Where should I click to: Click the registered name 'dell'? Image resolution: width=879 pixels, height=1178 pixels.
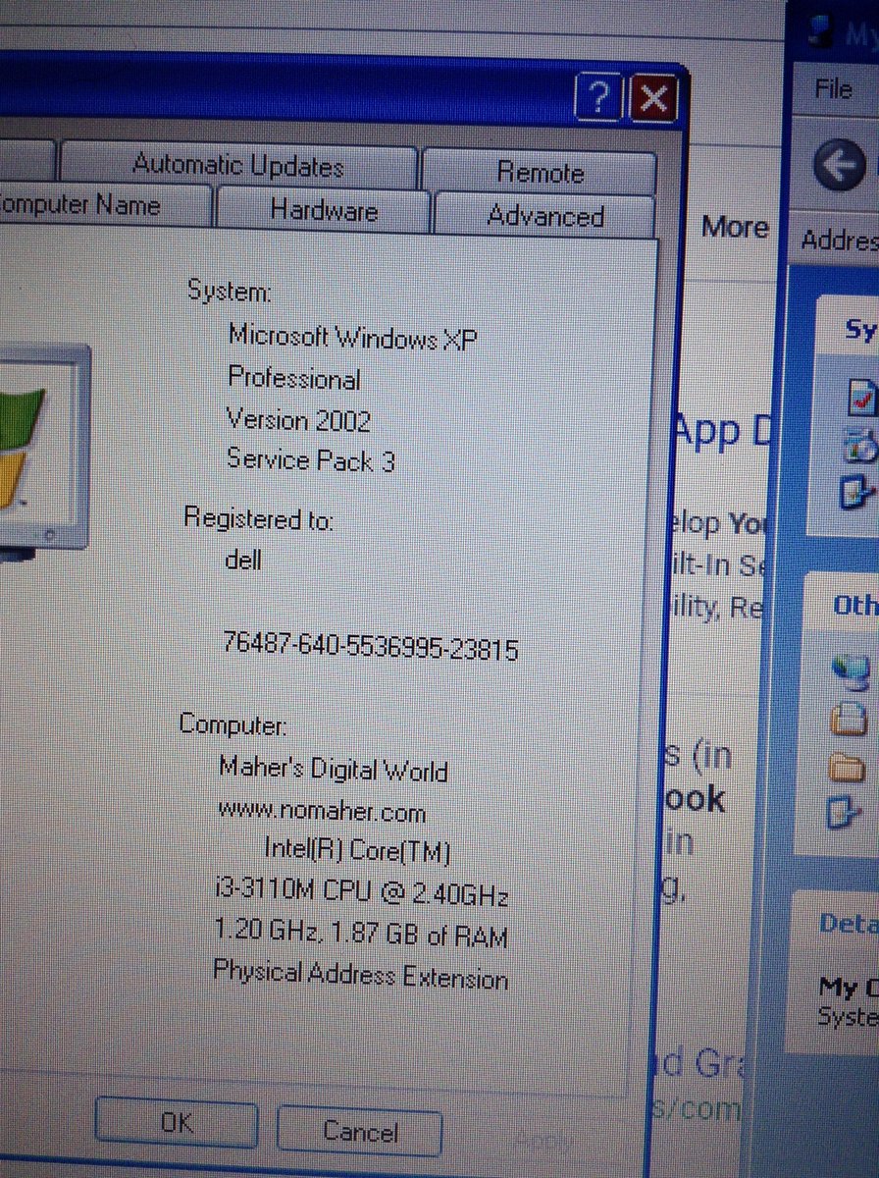(243, 560)
